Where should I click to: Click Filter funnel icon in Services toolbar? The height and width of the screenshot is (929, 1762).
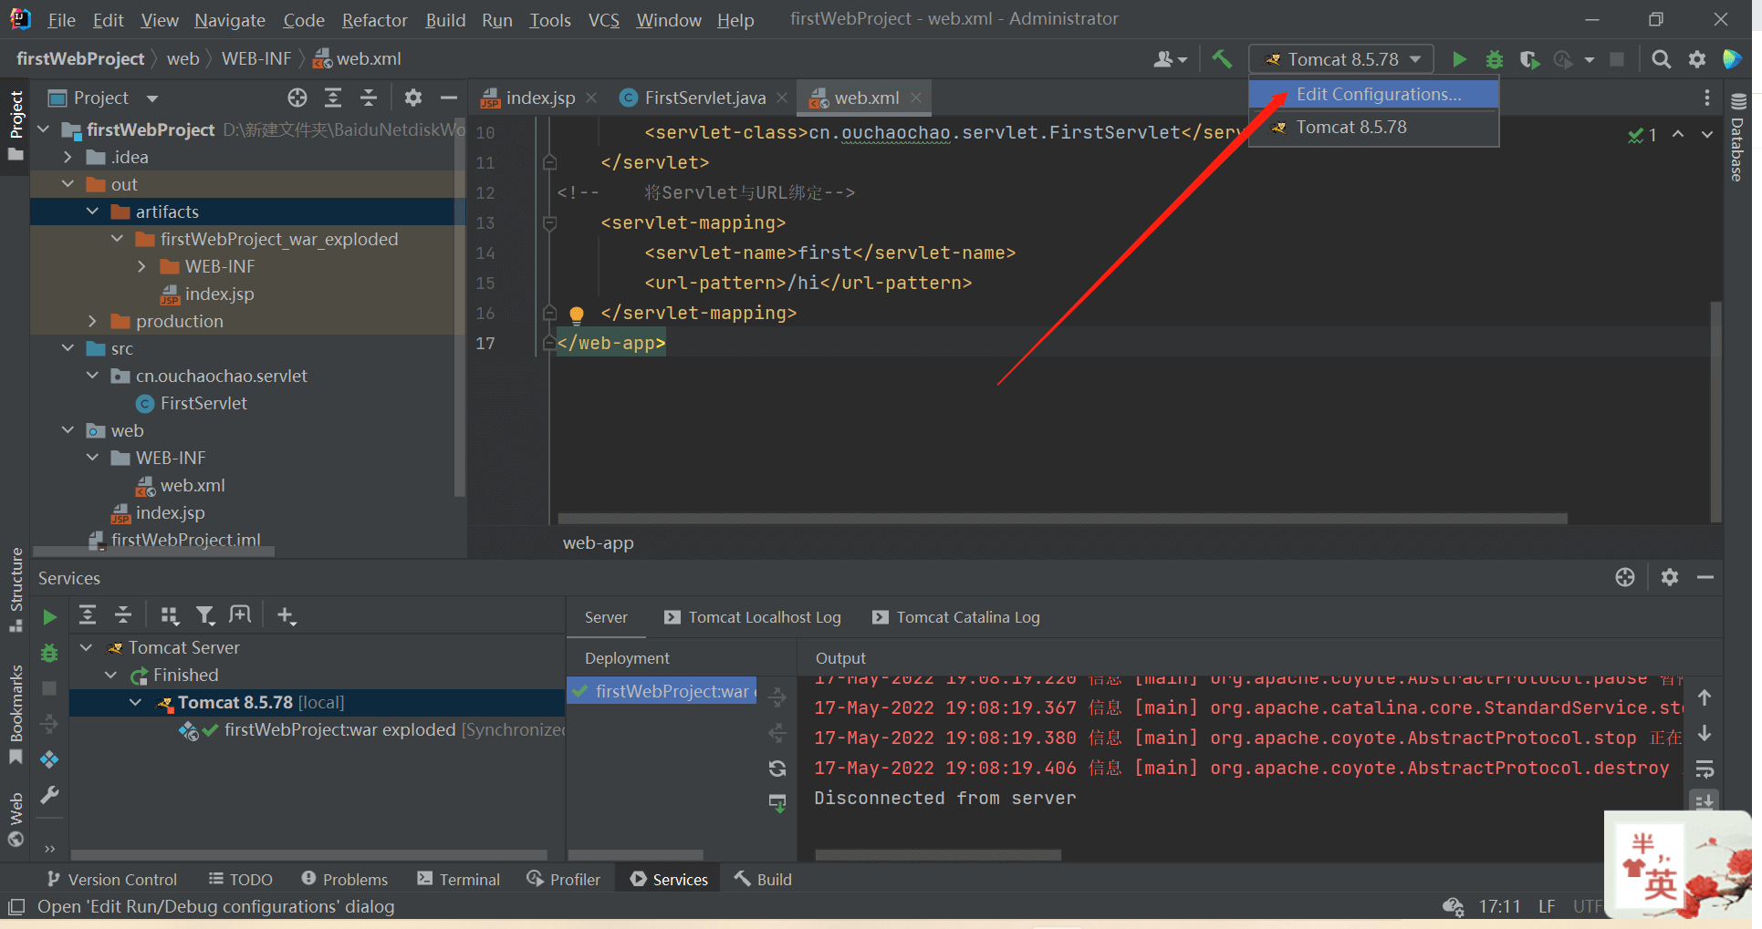tap(205, 615)
